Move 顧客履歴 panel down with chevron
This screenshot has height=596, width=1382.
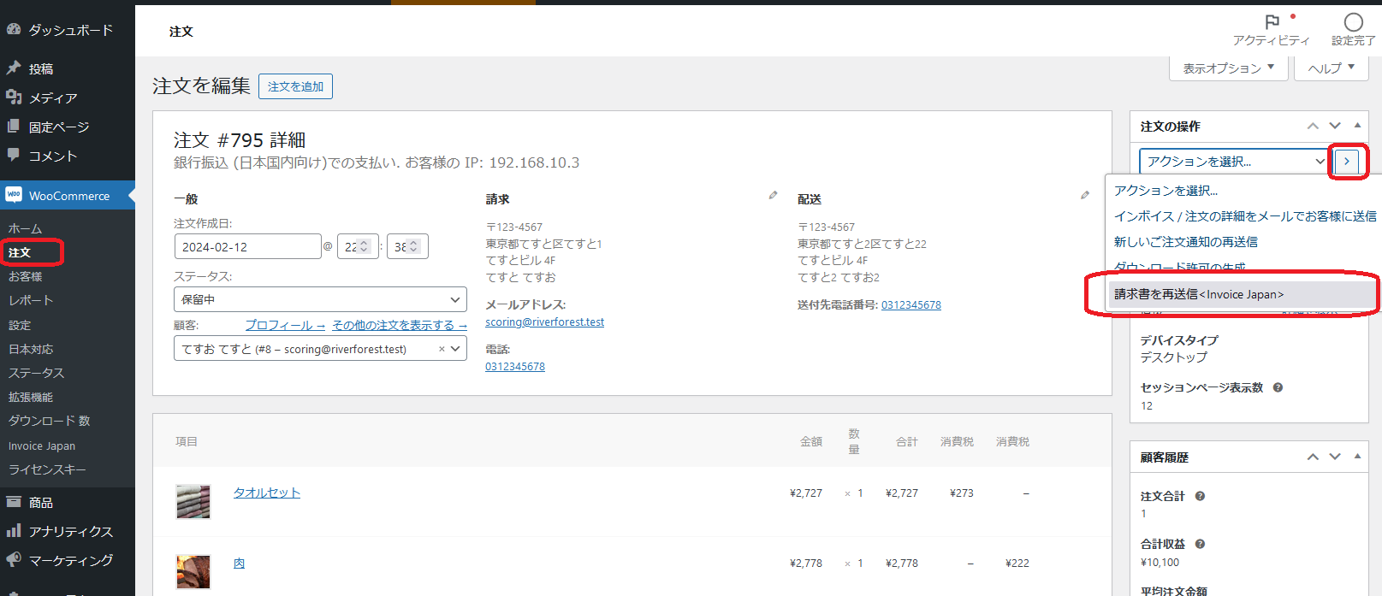pyautogui.click(x=1335, y=457)
